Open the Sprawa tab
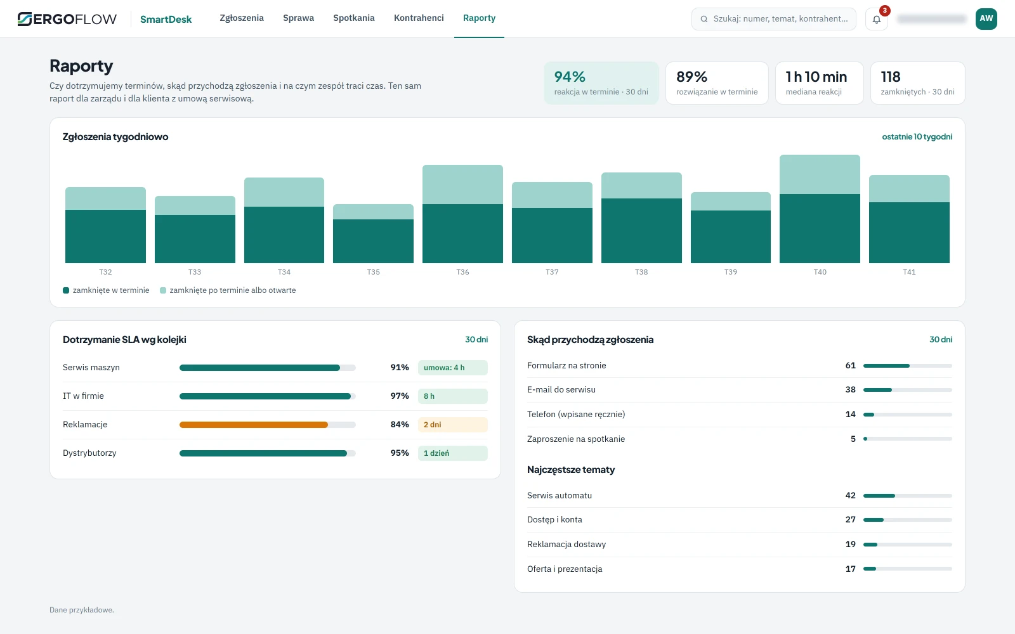Screen dimensions: 1015x634 pos(299,18)
